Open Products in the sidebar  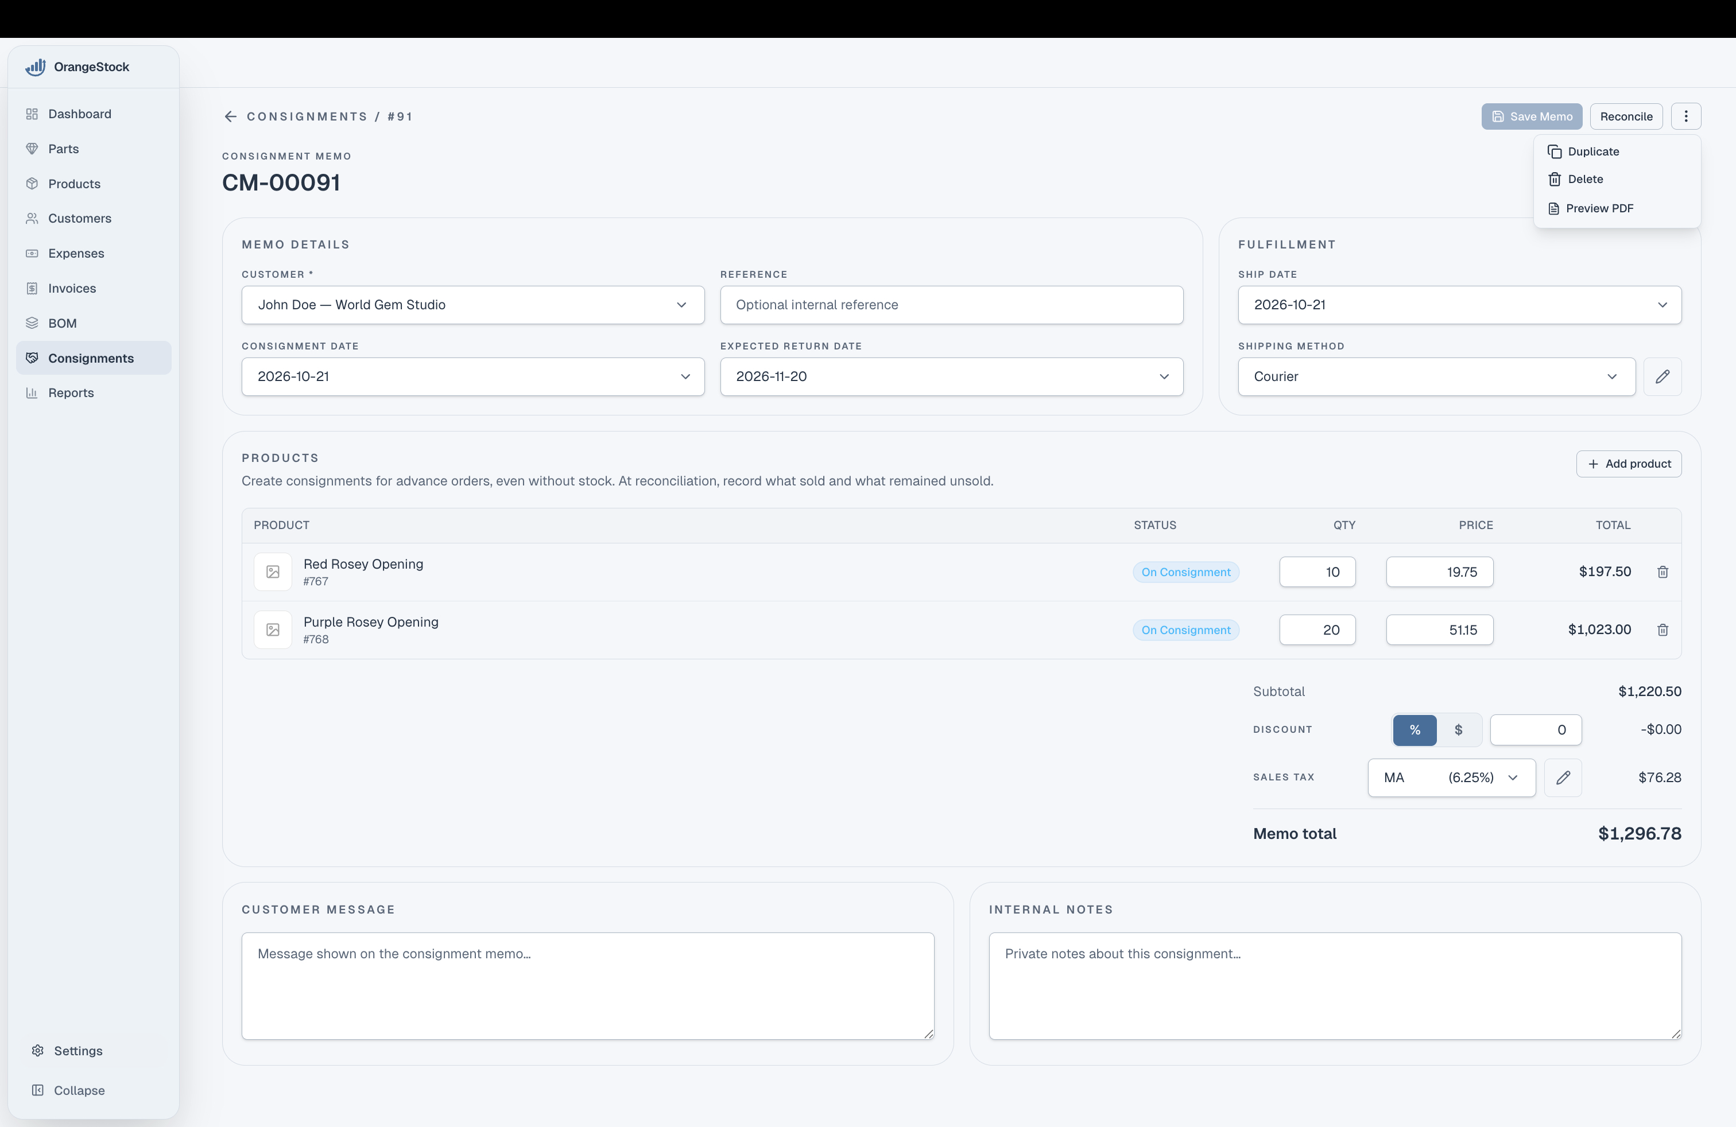coord(94,184)
